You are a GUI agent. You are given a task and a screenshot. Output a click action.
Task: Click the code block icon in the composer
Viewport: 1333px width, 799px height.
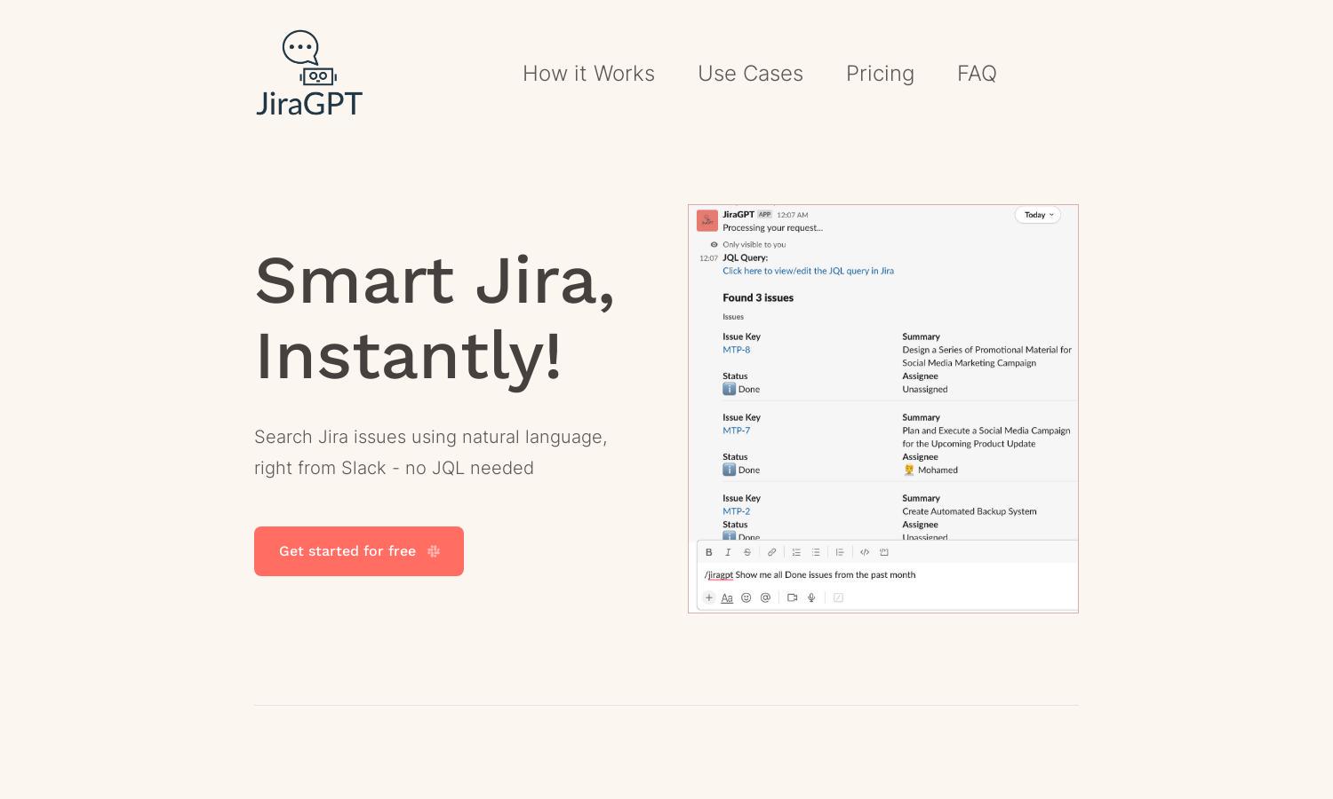point(884,552)
